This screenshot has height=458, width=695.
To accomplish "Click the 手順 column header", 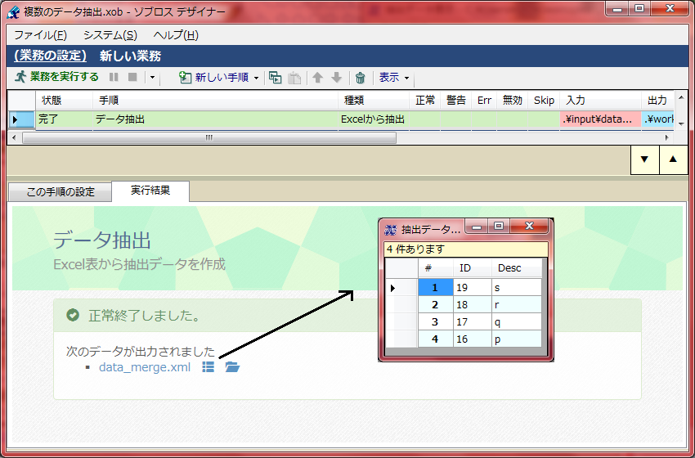I will [215, 101].
